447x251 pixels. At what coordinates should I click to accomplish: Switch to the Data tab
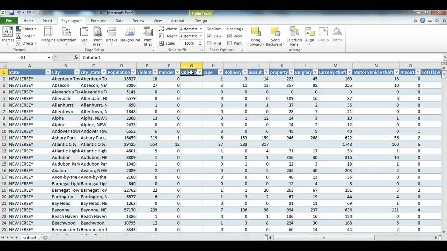(119, 21)
